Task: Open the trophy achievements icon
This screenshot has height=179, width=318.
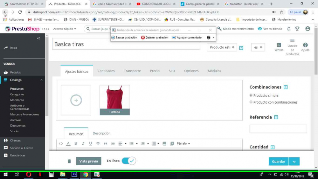Action: pyautogui.click(x=297, y=29)
